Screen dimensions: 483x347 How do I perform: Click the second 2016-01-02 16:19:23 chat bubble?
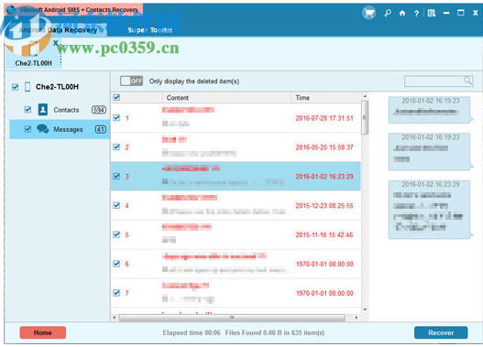pyautogui.click(x=431, y=152)
